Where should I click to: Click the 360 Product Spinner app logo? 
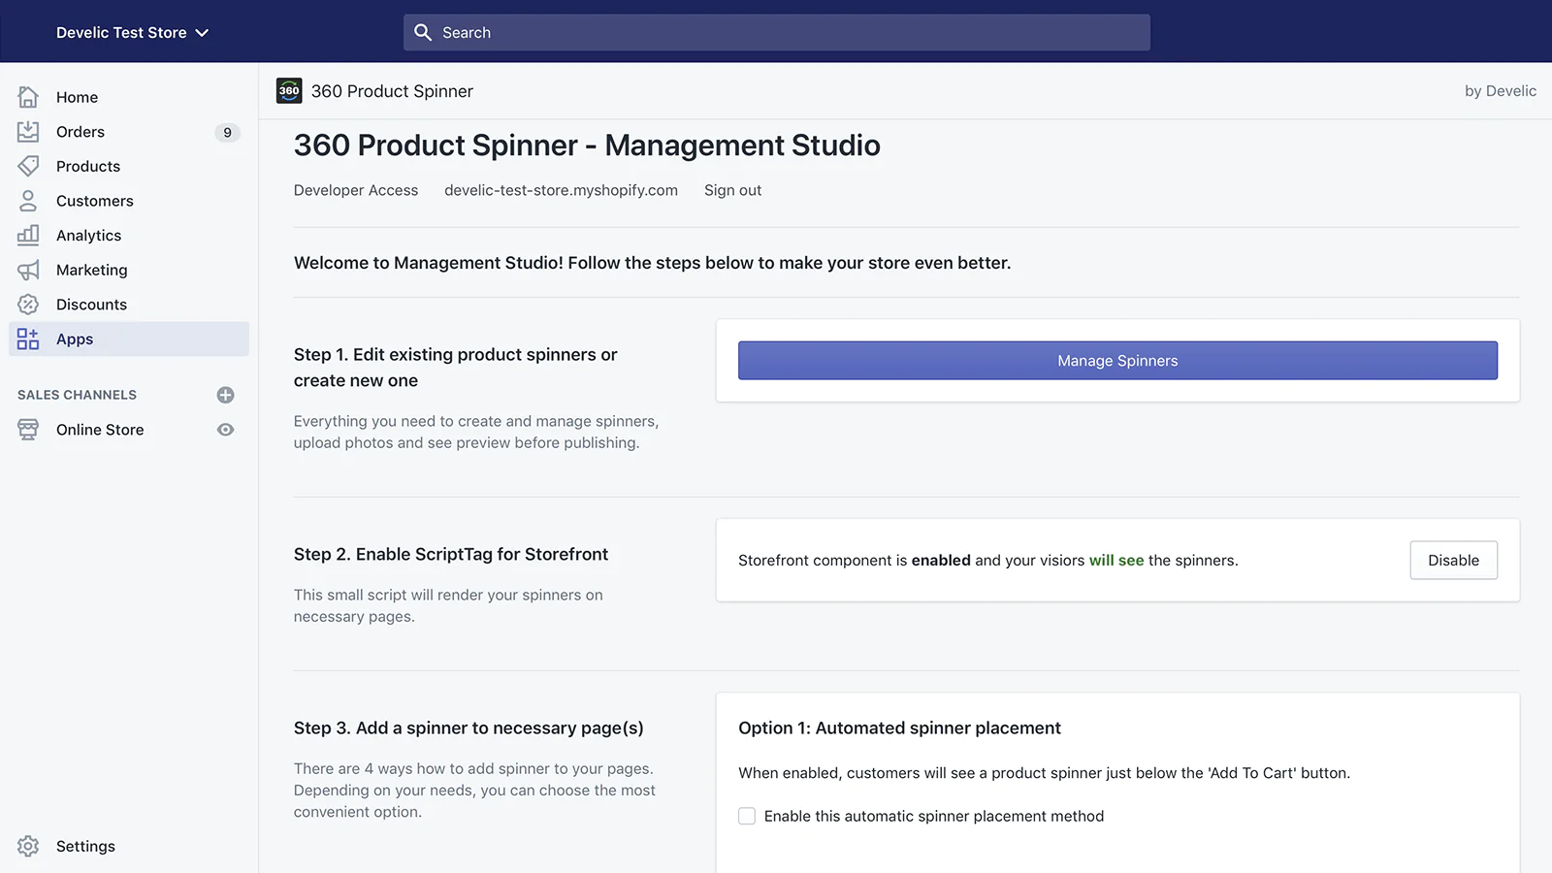pos(289,91)
